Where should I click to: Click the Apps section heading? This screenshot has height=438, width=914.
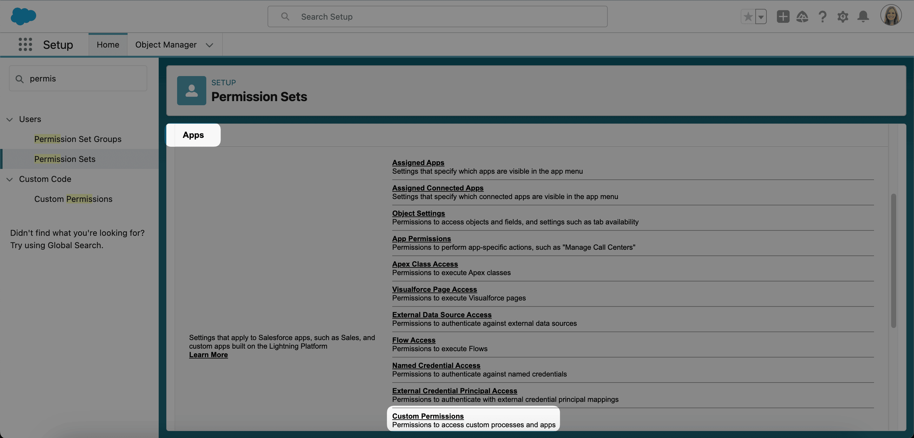[x=193, y=135]
